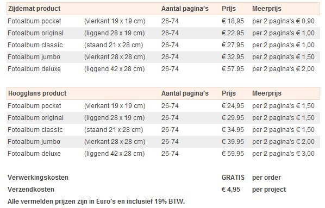Click the € 18,95 price
This screenshot has height=208, width=325.
(x=233, y=21)
